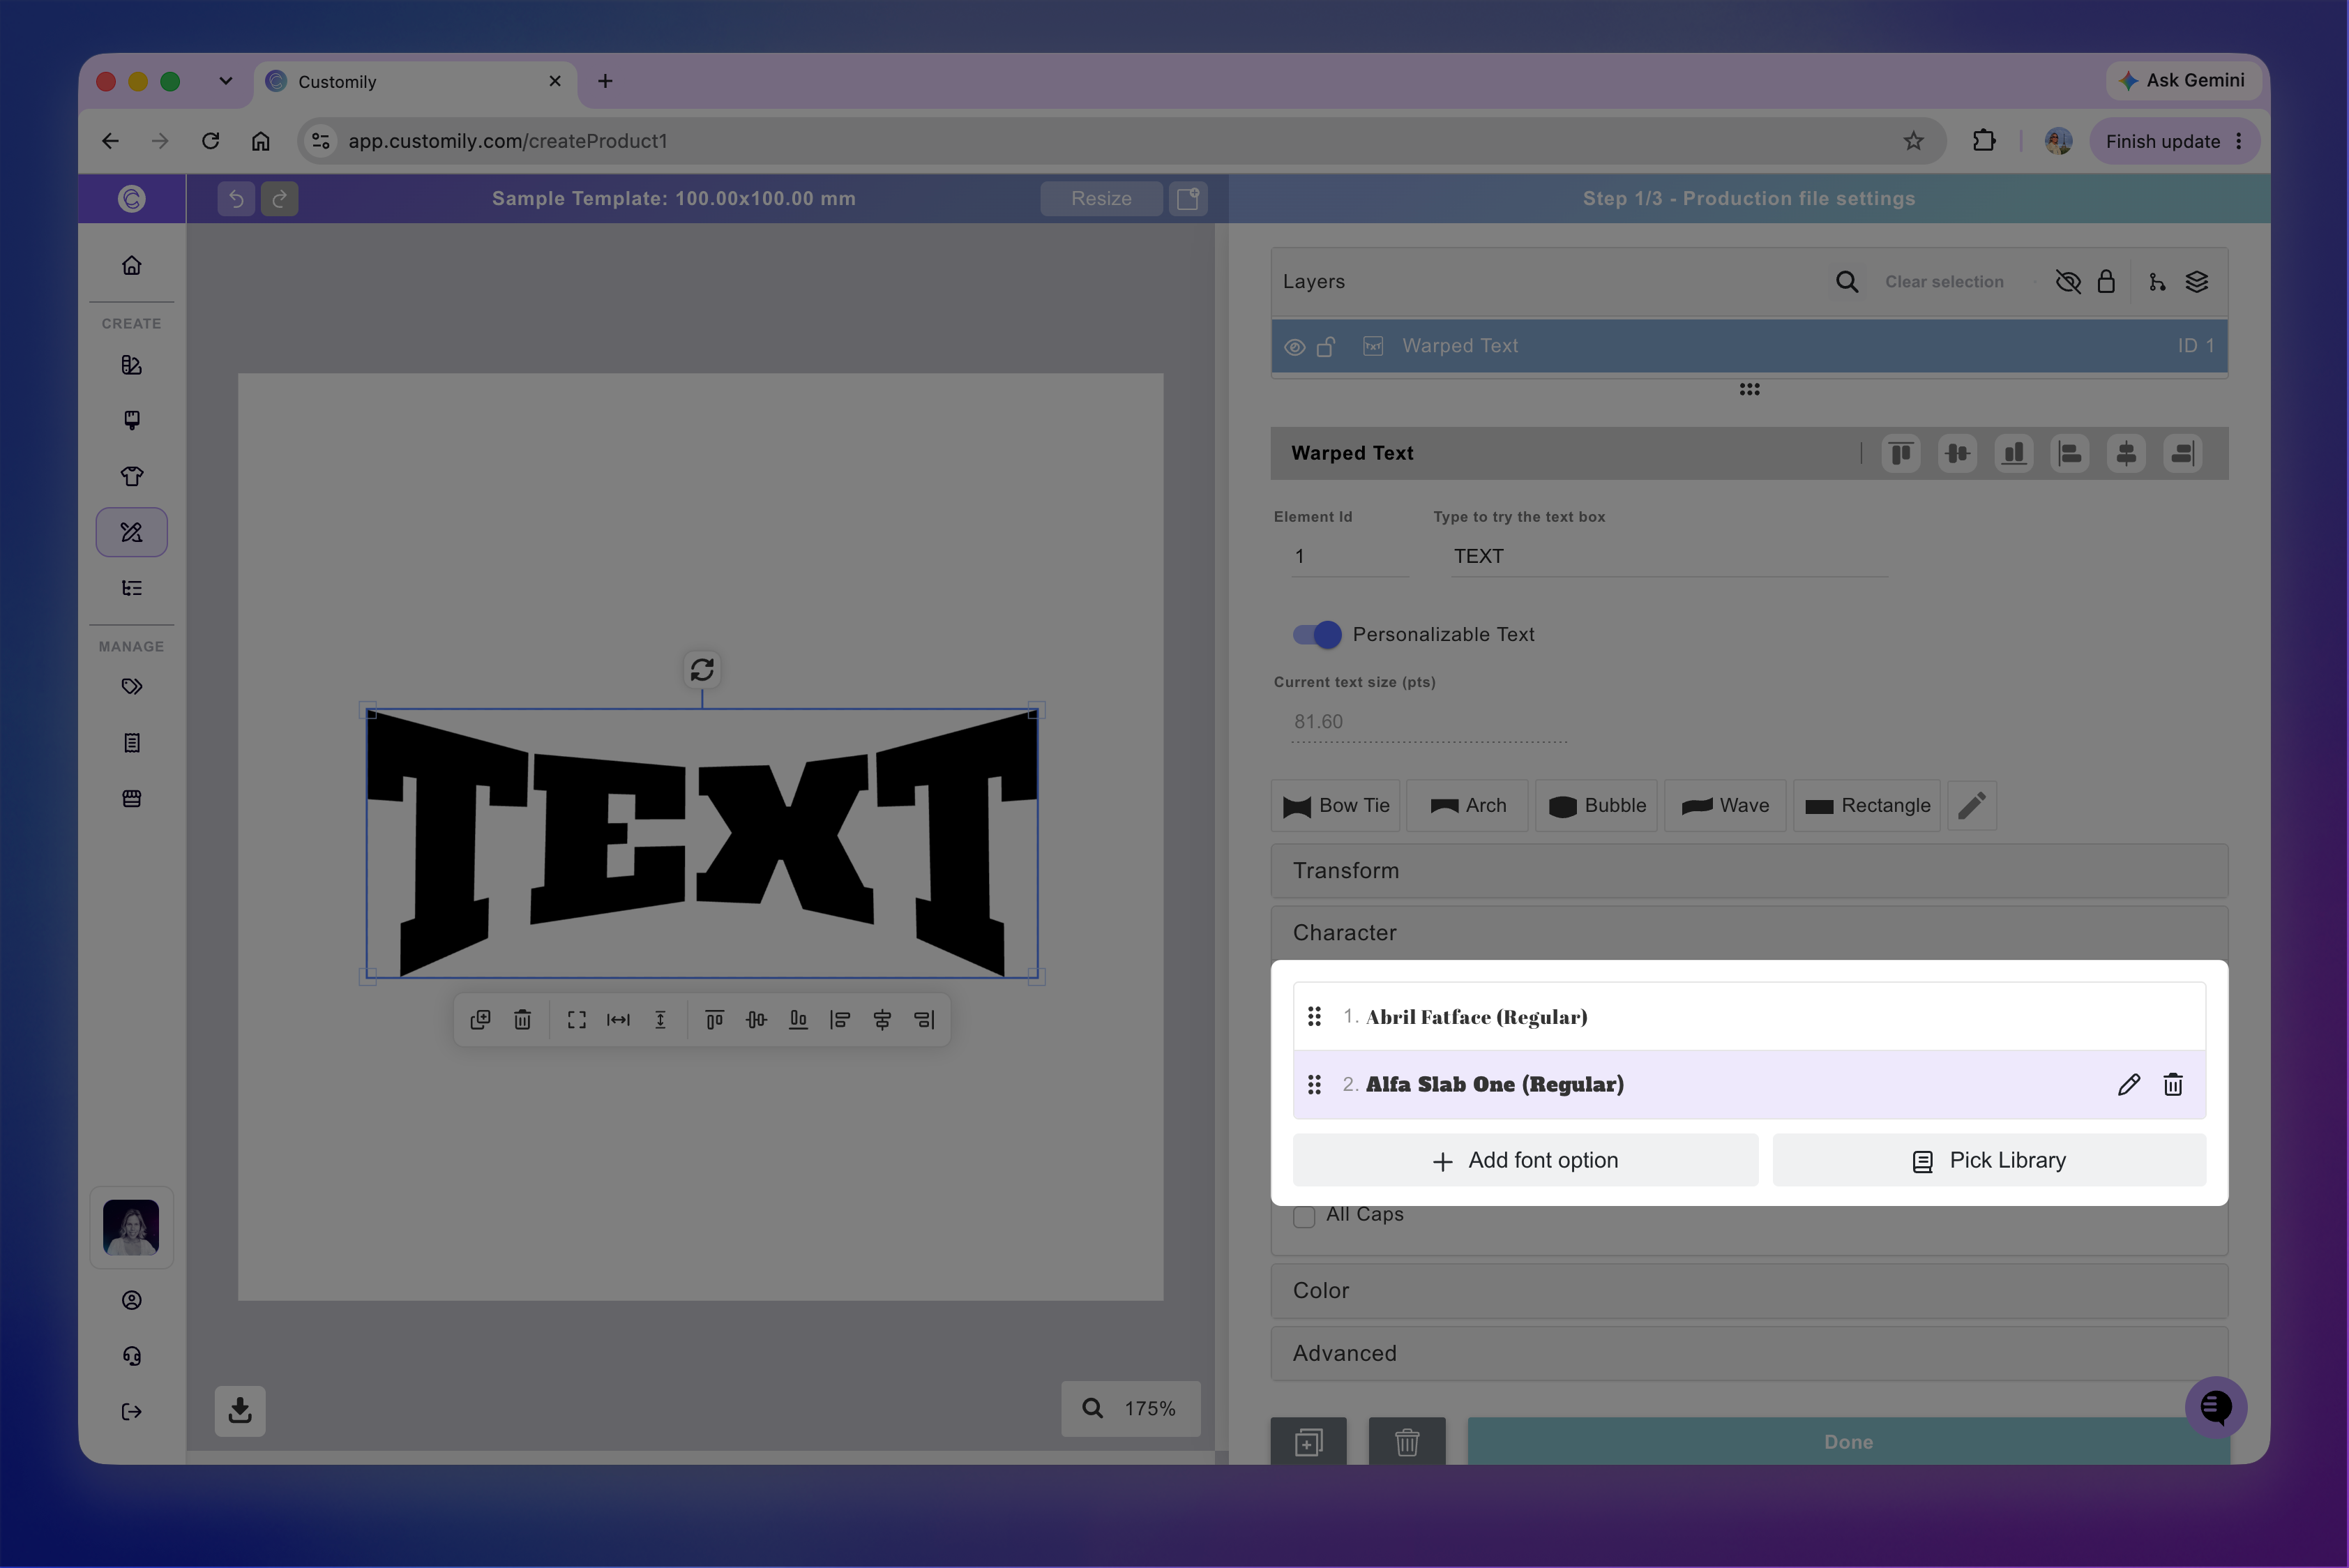
Task: Select the Warped Text layer row
Action: [x=1749, y=346]
